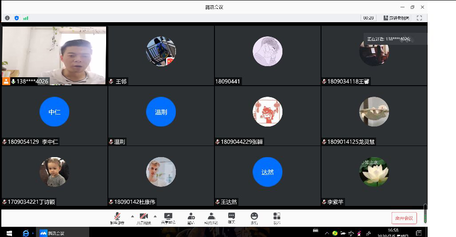Open the Settings grid icon

[277, 217]
